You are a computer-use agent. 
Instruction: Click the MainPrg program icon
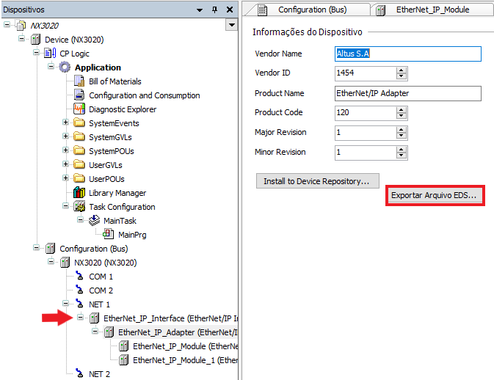[x=109, y=235]
